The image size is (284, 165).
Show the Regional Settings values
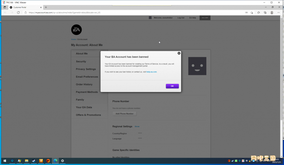click(x=137, y=127)
